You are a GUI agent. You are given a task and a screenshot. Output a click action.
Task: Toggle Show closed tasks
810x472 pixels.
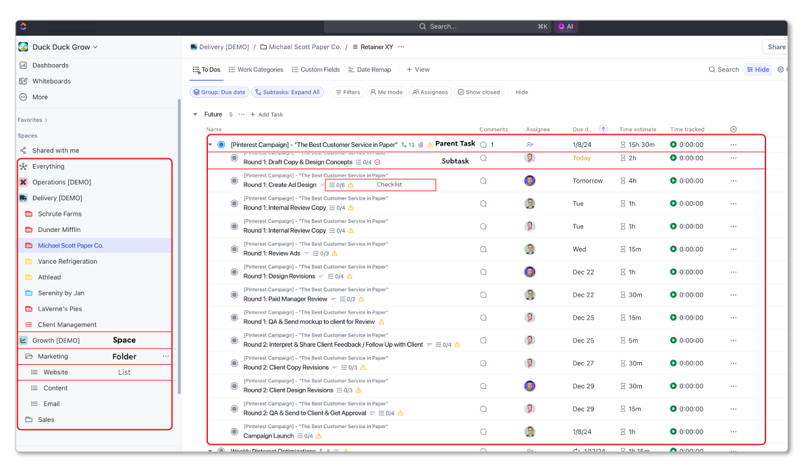pyautogui.click(x=479, y=92)
